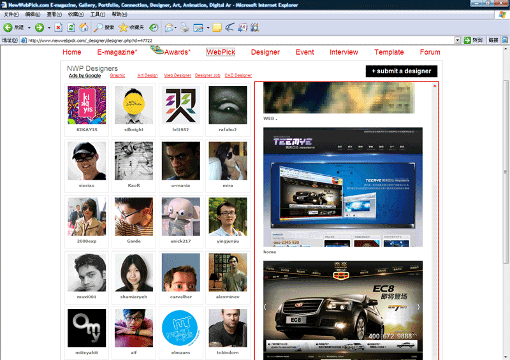This screenshot has height=360, width=510.
Task: Click the submit a designer button
Action: [402, 71]
